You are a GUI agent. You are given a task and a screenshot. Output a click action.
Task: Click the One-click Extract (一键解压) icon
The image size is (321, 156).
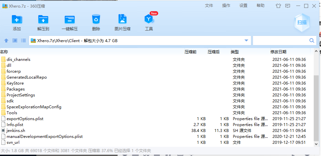[x=70, y=20]
